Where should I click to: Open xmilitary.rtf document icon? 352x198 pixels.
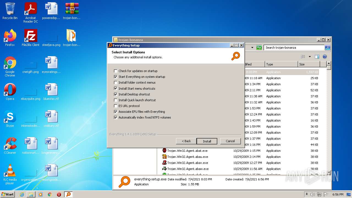pyautogui.click(x=51, y=119)
